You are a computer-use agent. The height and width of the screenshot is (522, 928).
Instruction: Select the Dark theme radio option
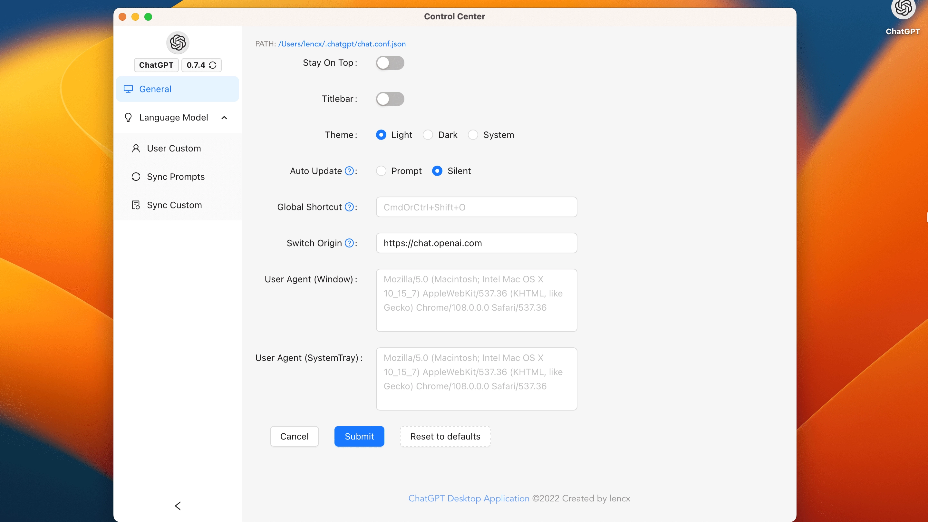428,135
